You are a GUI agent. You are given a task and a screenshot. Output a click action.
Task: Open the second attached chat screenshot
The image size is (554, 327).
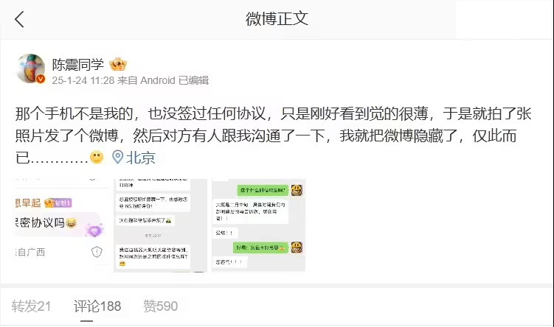pos(160,225)
